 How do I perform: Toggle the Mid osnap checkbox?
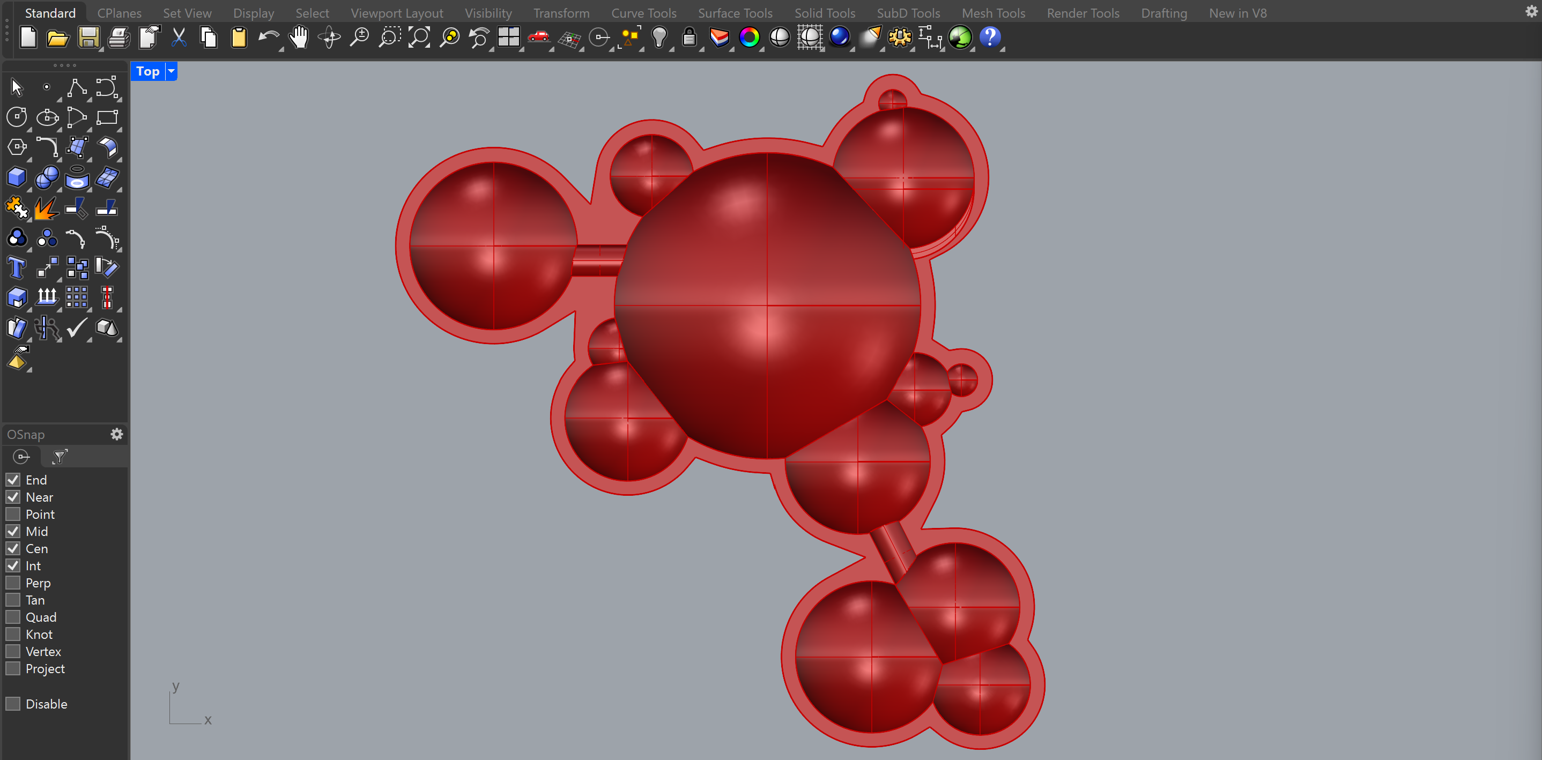[x=12, y=531]
